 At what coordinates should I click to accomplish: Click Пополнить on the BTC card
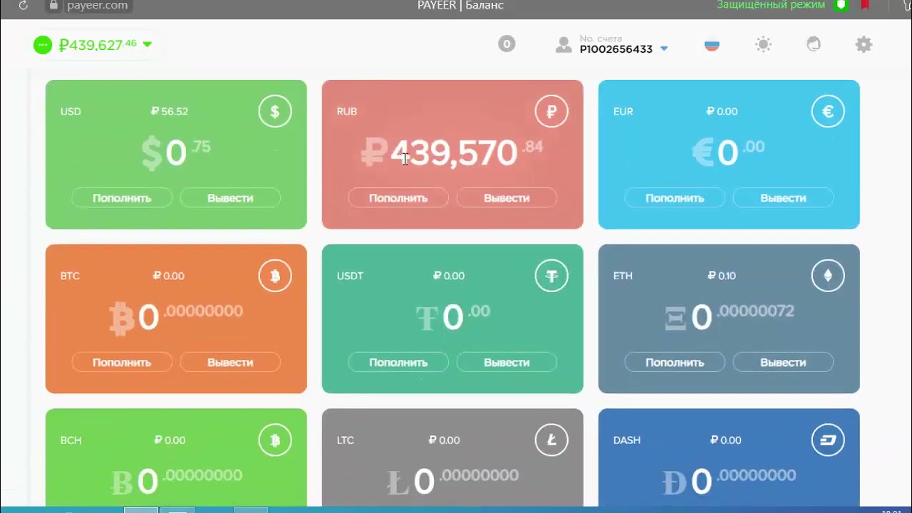pyautogui.click(x=122, y=363)
